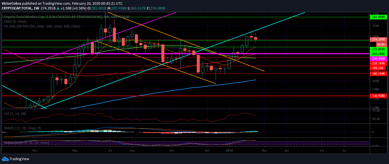The image size is (389, 164).
Task: Select the Stoch RSI indicator label
Action: pos(26,142)
